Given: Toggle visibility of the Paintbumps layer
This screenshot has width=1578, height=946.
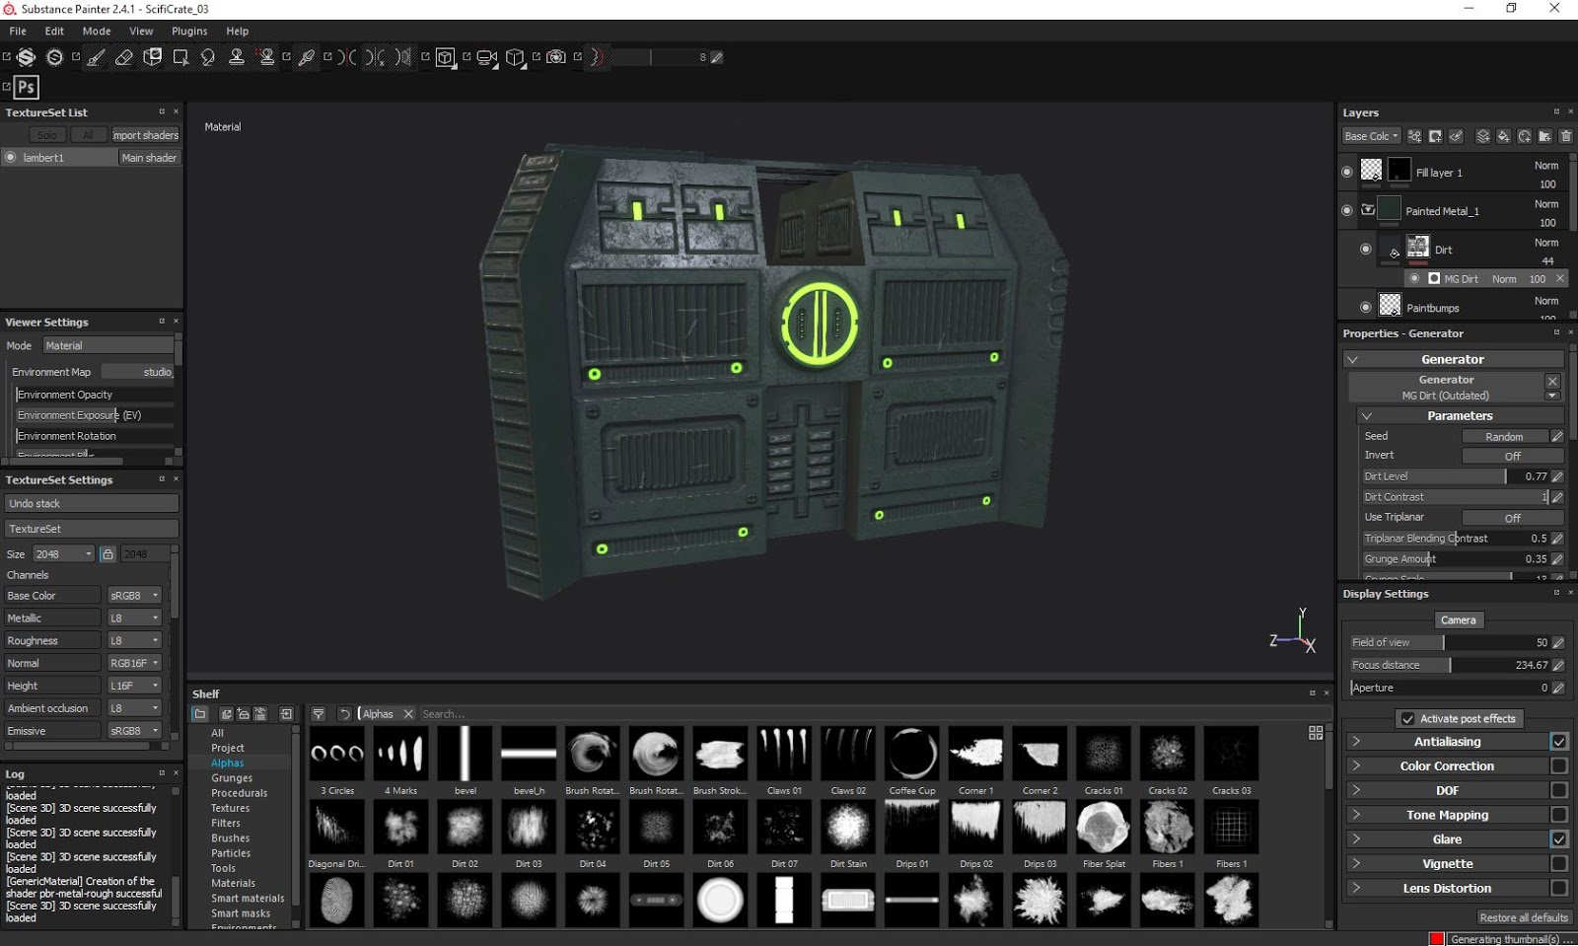Looking at the screenshot, I should 1366,307.
